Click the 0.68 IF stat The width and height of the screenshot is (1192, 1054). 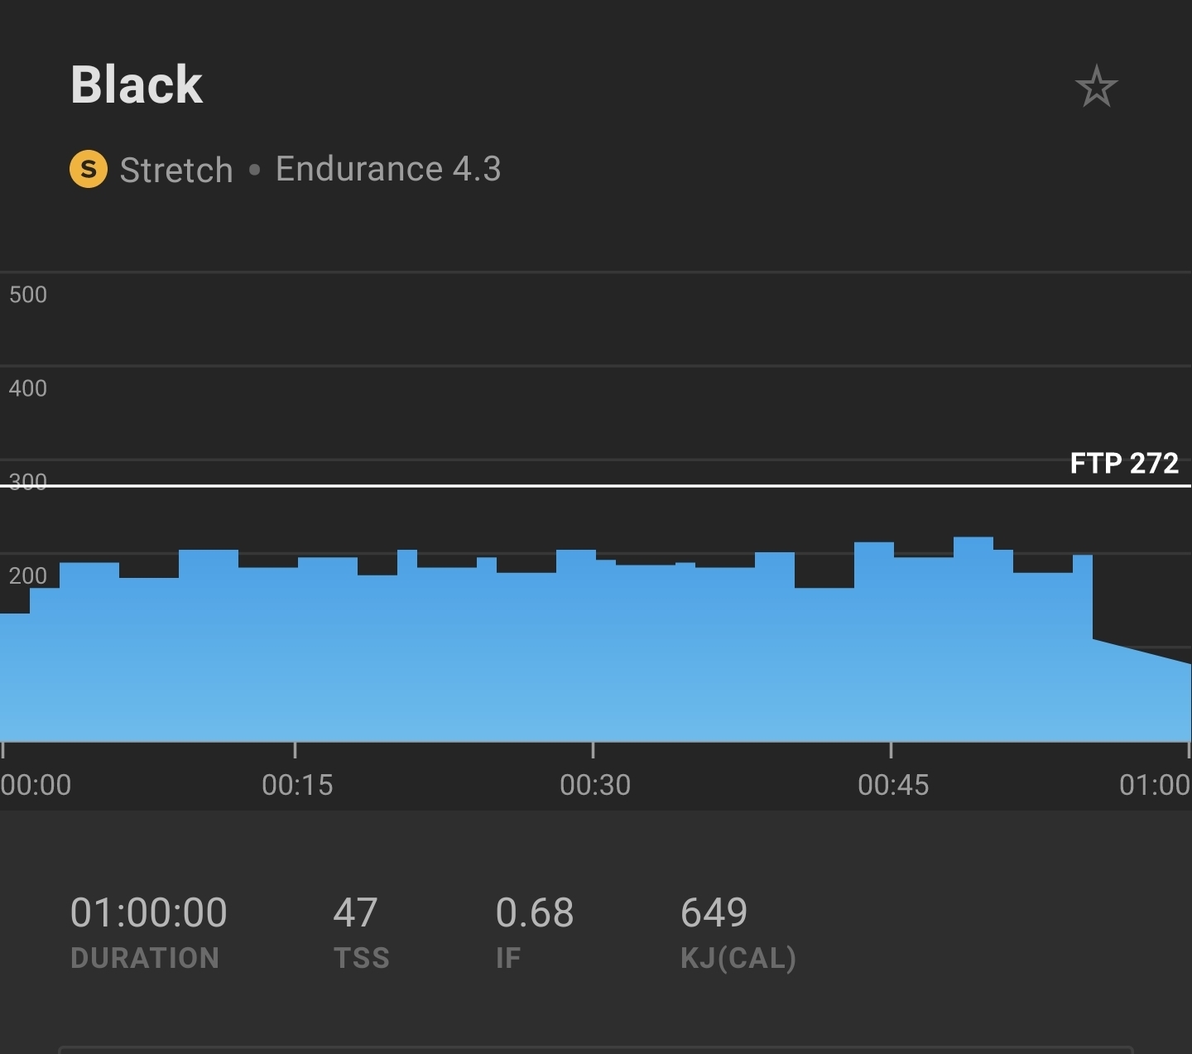coord(534,912)
